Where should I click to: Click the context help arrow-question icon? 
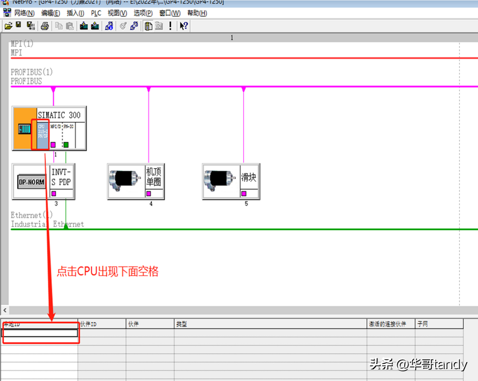click(184, 26)
